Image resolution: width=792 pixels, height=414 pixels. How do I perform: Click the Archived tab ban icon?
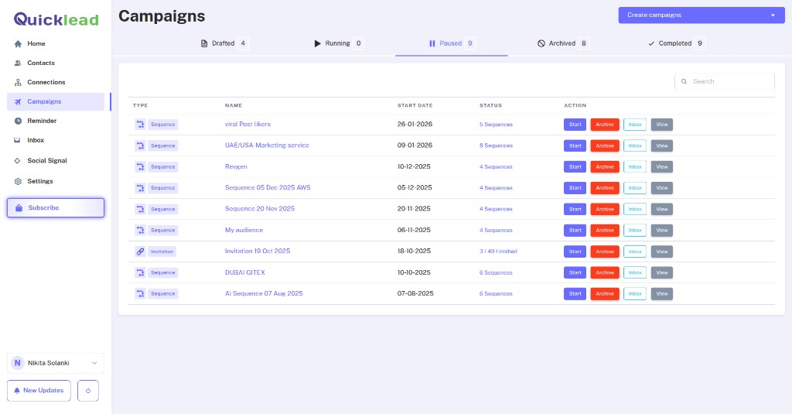click(x=541, y=43)
